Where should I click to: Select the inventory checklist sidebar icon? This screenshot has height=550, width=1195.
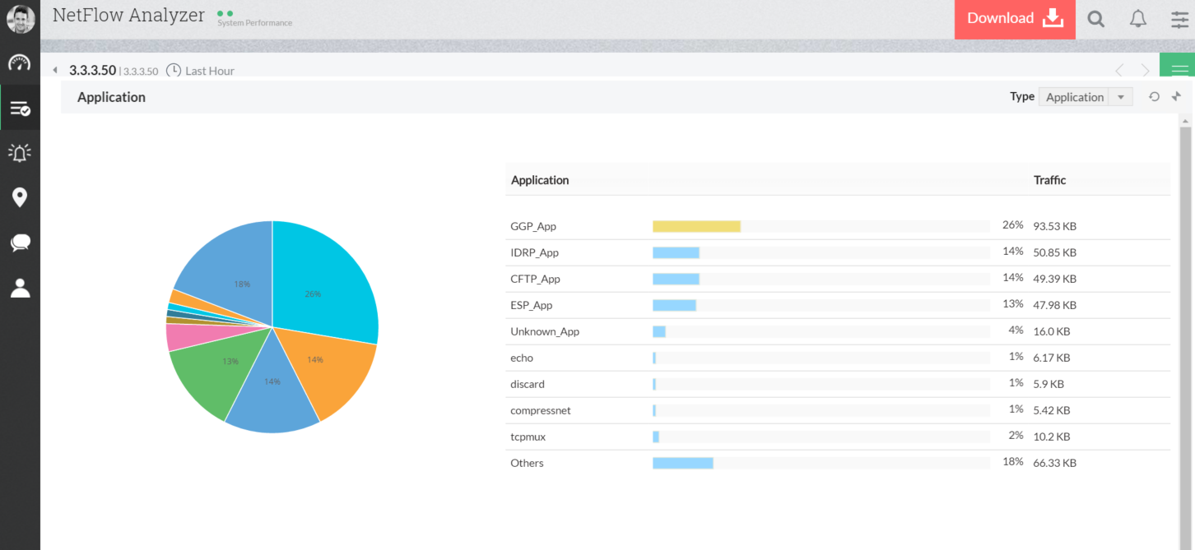[20, 108]
